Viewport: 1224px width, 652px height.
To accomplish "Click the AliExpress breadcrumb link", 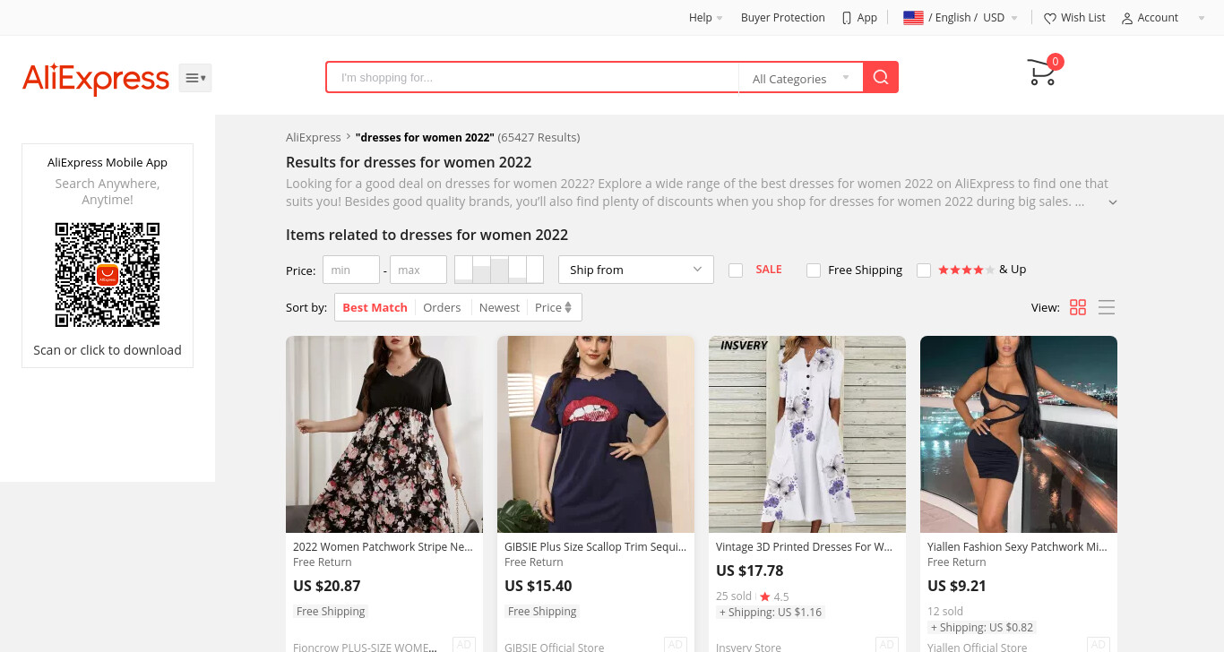I will click(x=313, y=137).
